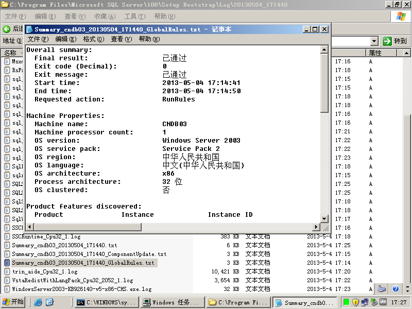The image size is (412, 309).
Task: Click Notepad horizontal scrollbar right arrow
Action: [316, 227]
